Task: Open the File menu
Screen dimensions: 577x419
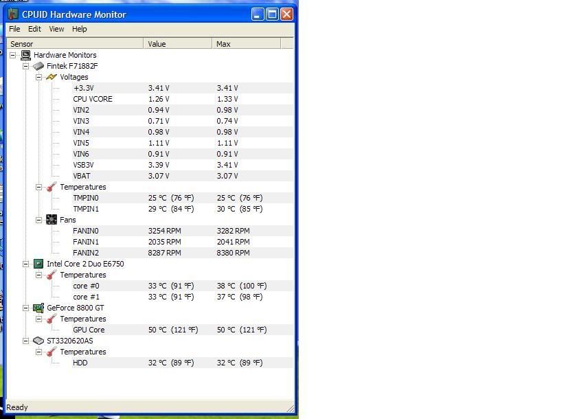Action: tap(14, 29)
